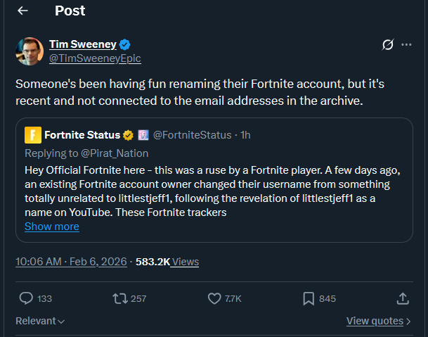Click the 10:06 AM Feb 6, 2026 timestamp
This screenshot has height=337, width=428.
[x=70, y=261]
